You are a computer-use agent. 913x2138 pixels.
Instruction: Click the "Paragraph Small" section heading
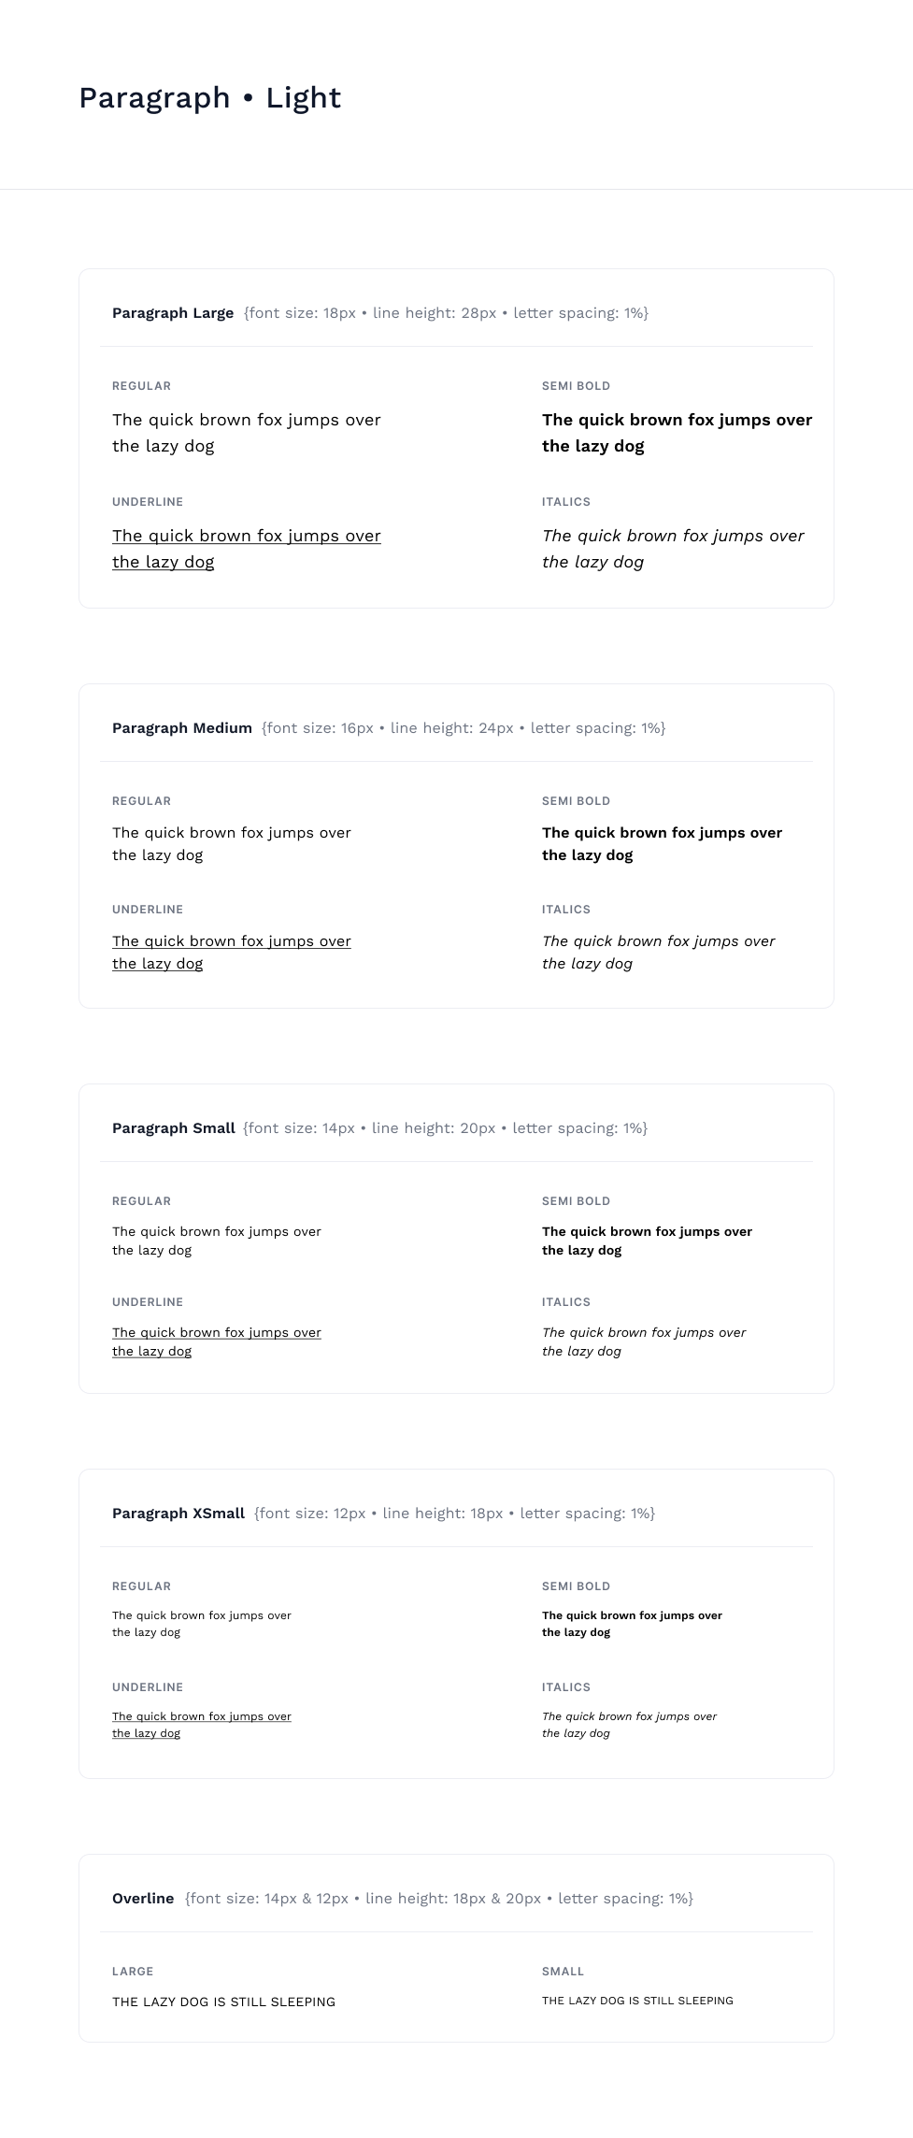(173, 1128)
